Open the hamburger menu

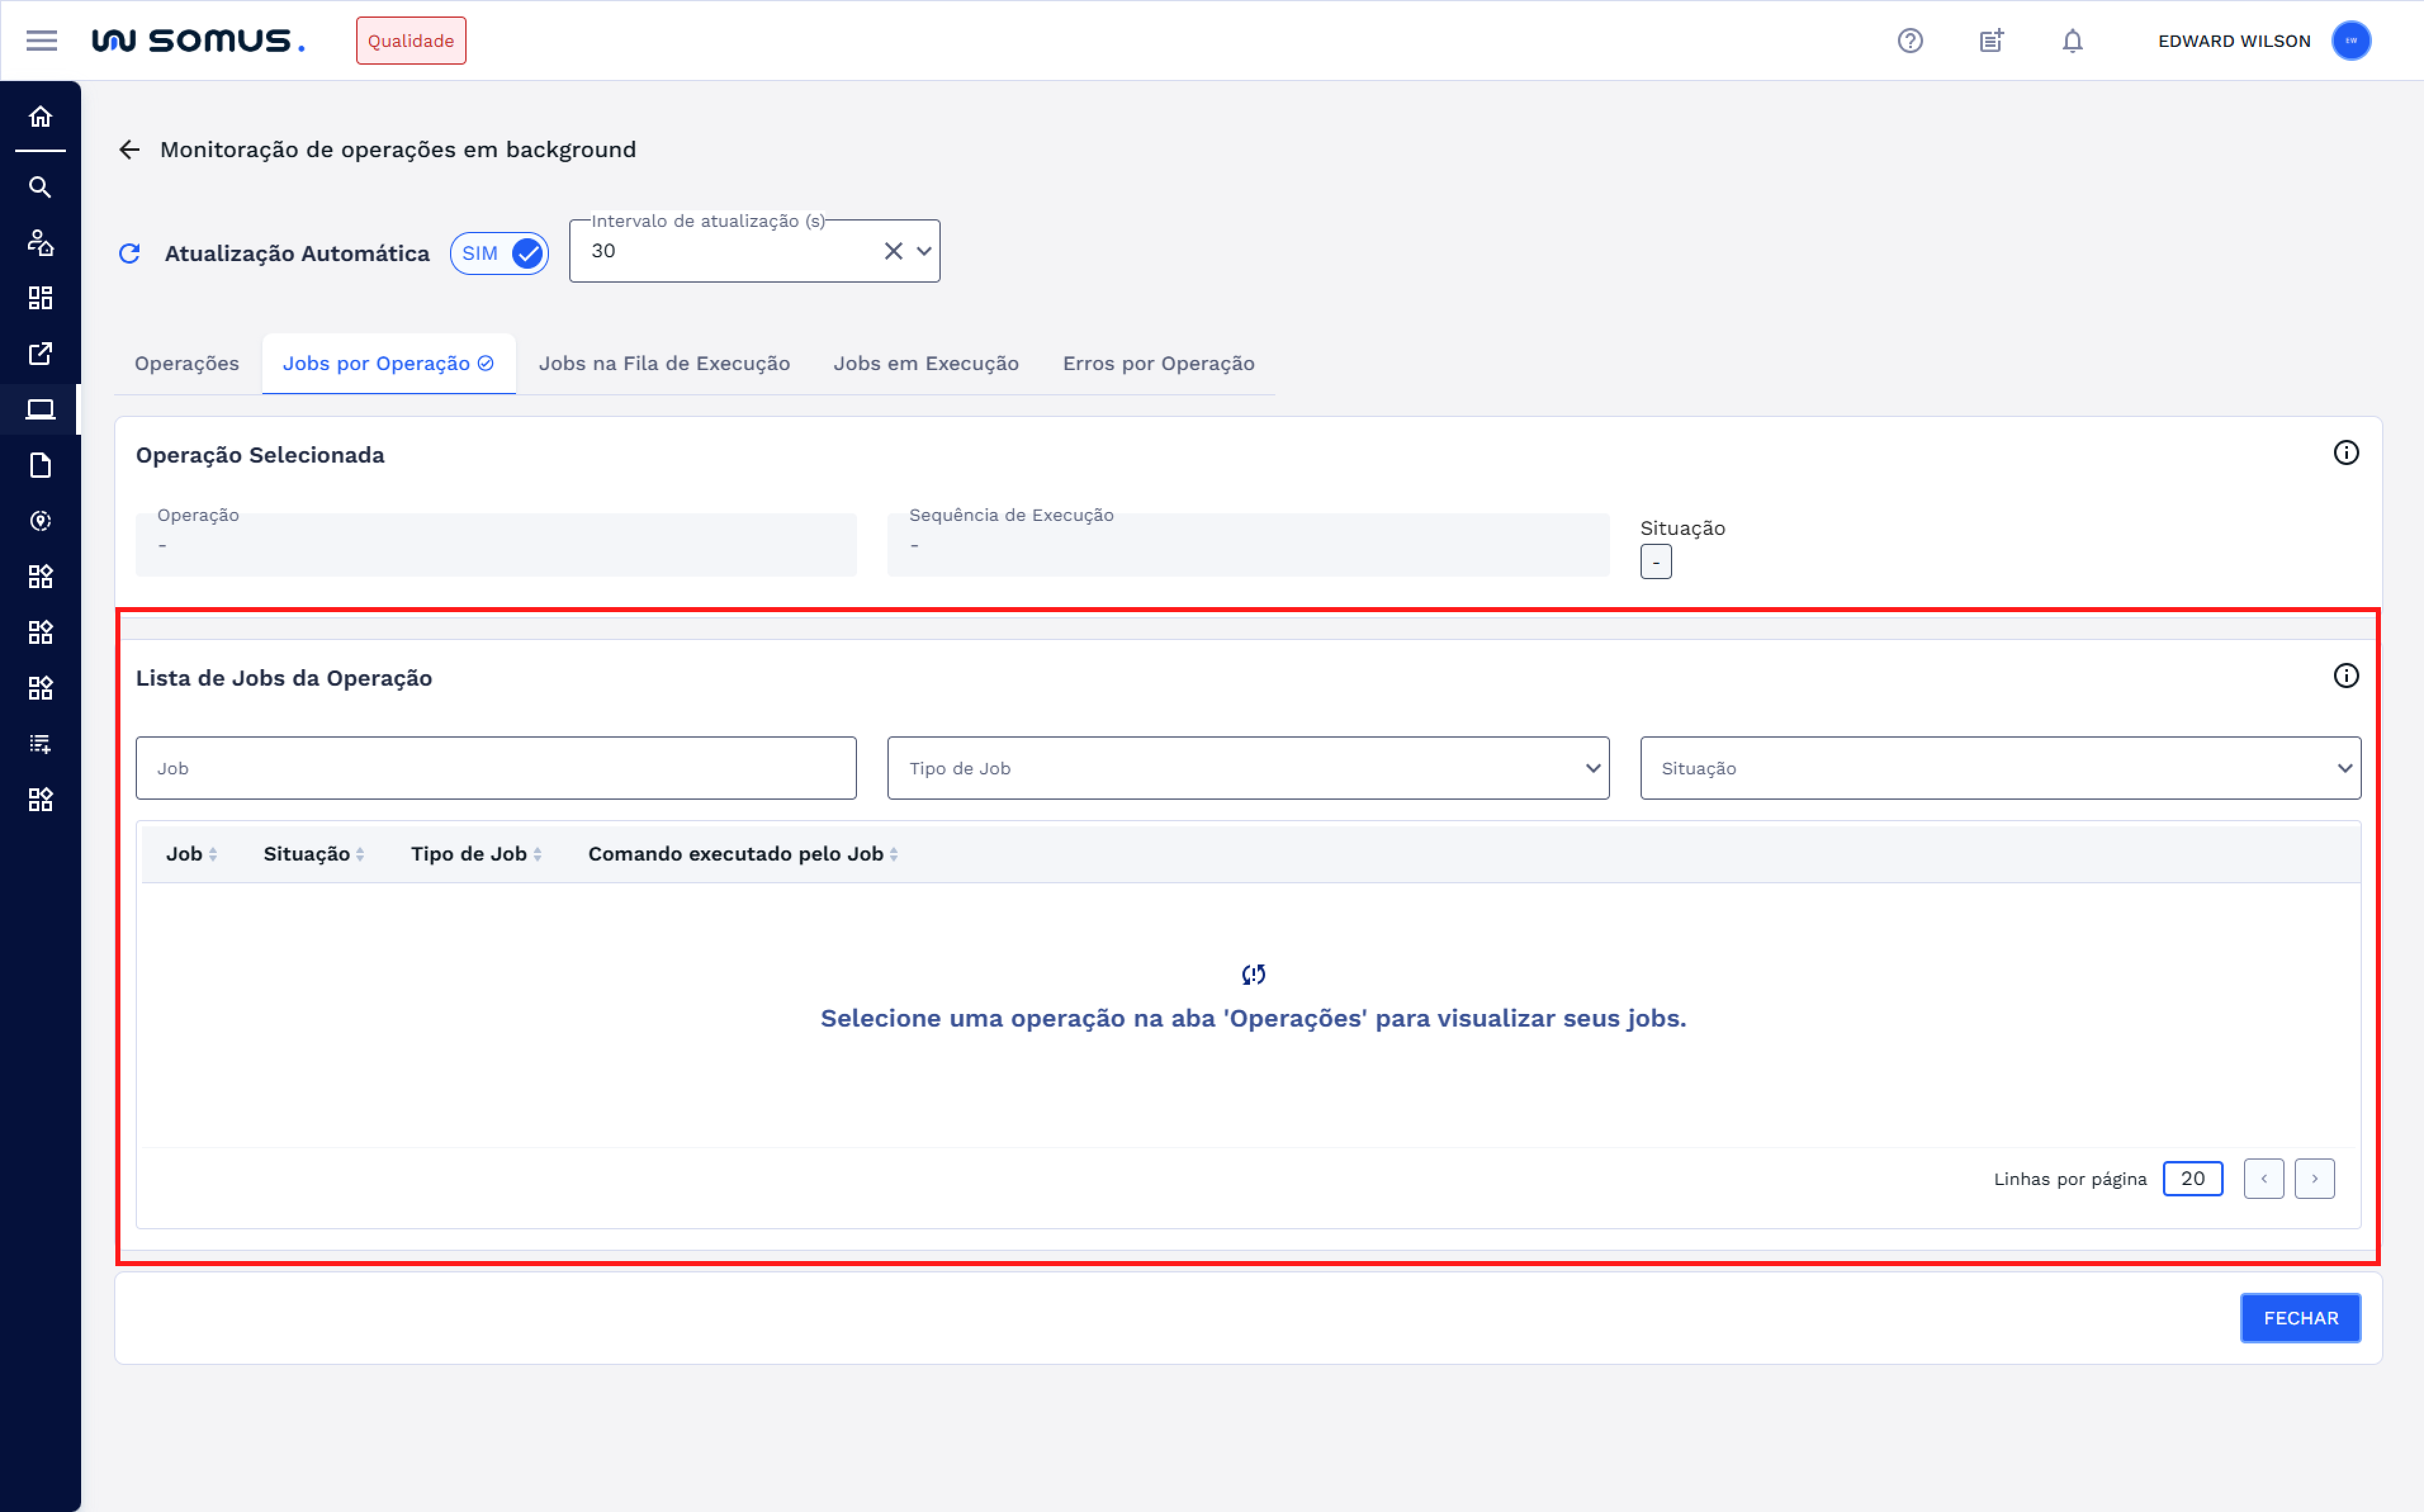(41, 41)
